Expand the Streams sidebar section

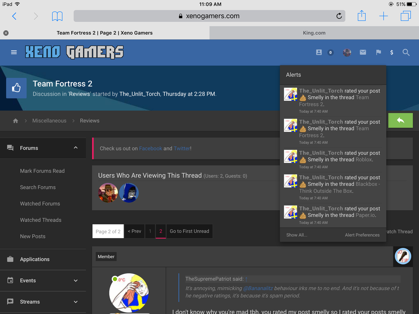[x=75, y=302]
